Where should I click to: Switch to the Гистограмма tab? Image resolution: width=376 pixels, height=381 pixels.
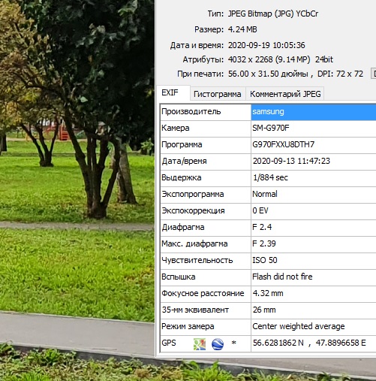[217, 94]
